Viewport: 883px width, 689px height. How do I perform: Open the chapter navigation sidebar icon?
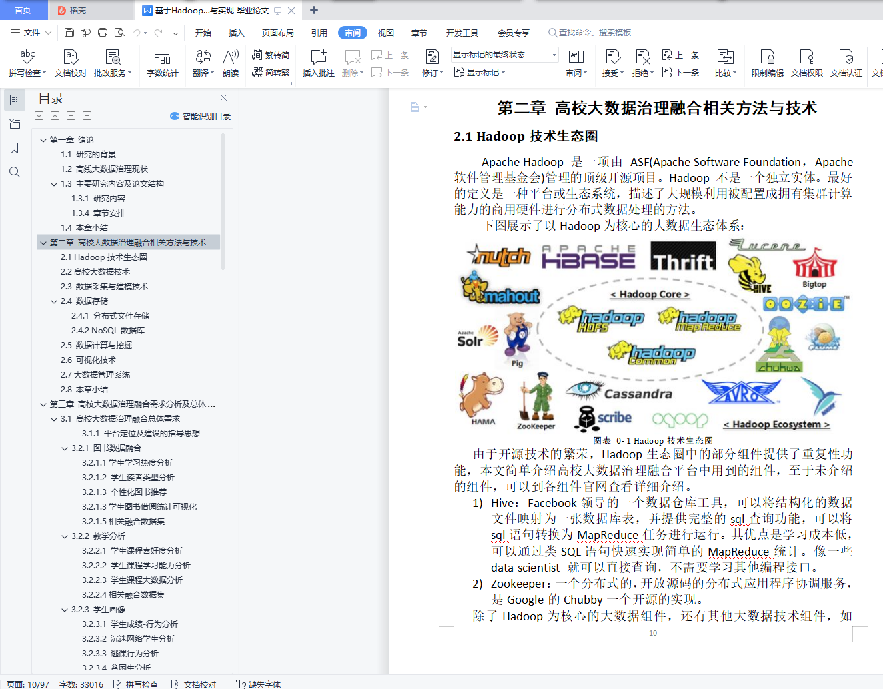click(15, 124)
